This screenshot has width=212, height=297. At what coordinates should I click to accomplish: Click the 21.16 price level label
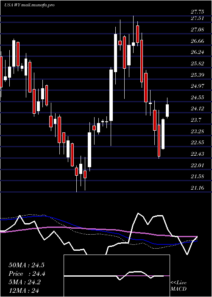pos(198,188)
